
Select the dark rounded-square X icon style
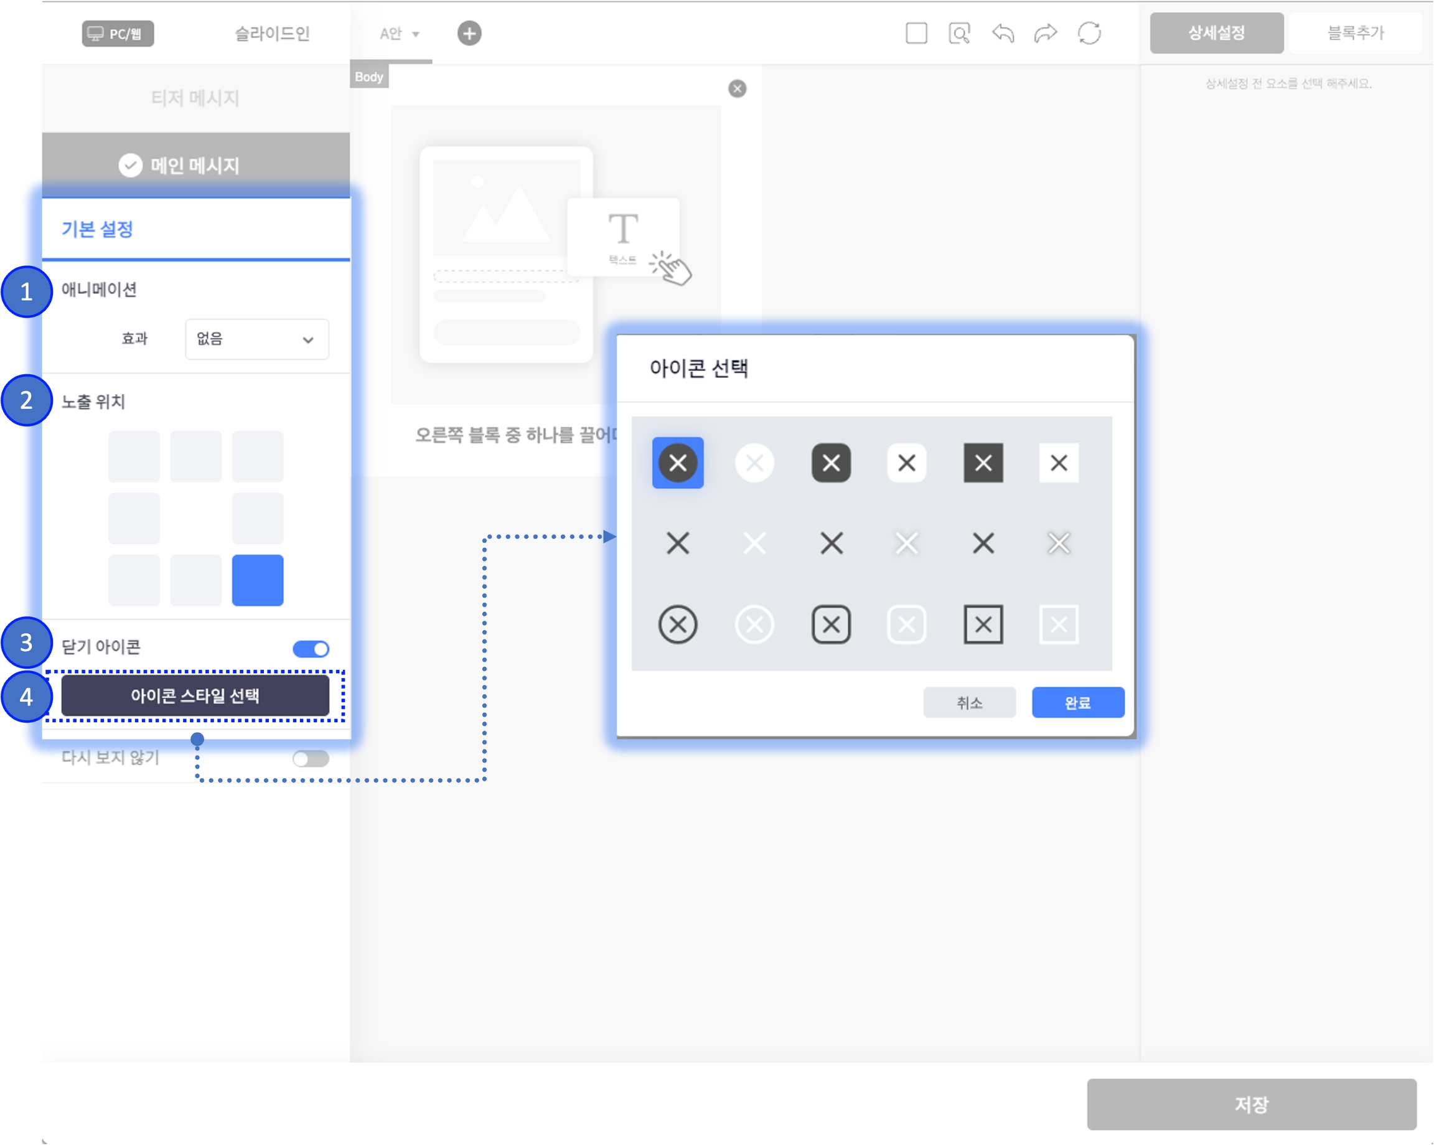pyautogui.click(x=831, y=463)
